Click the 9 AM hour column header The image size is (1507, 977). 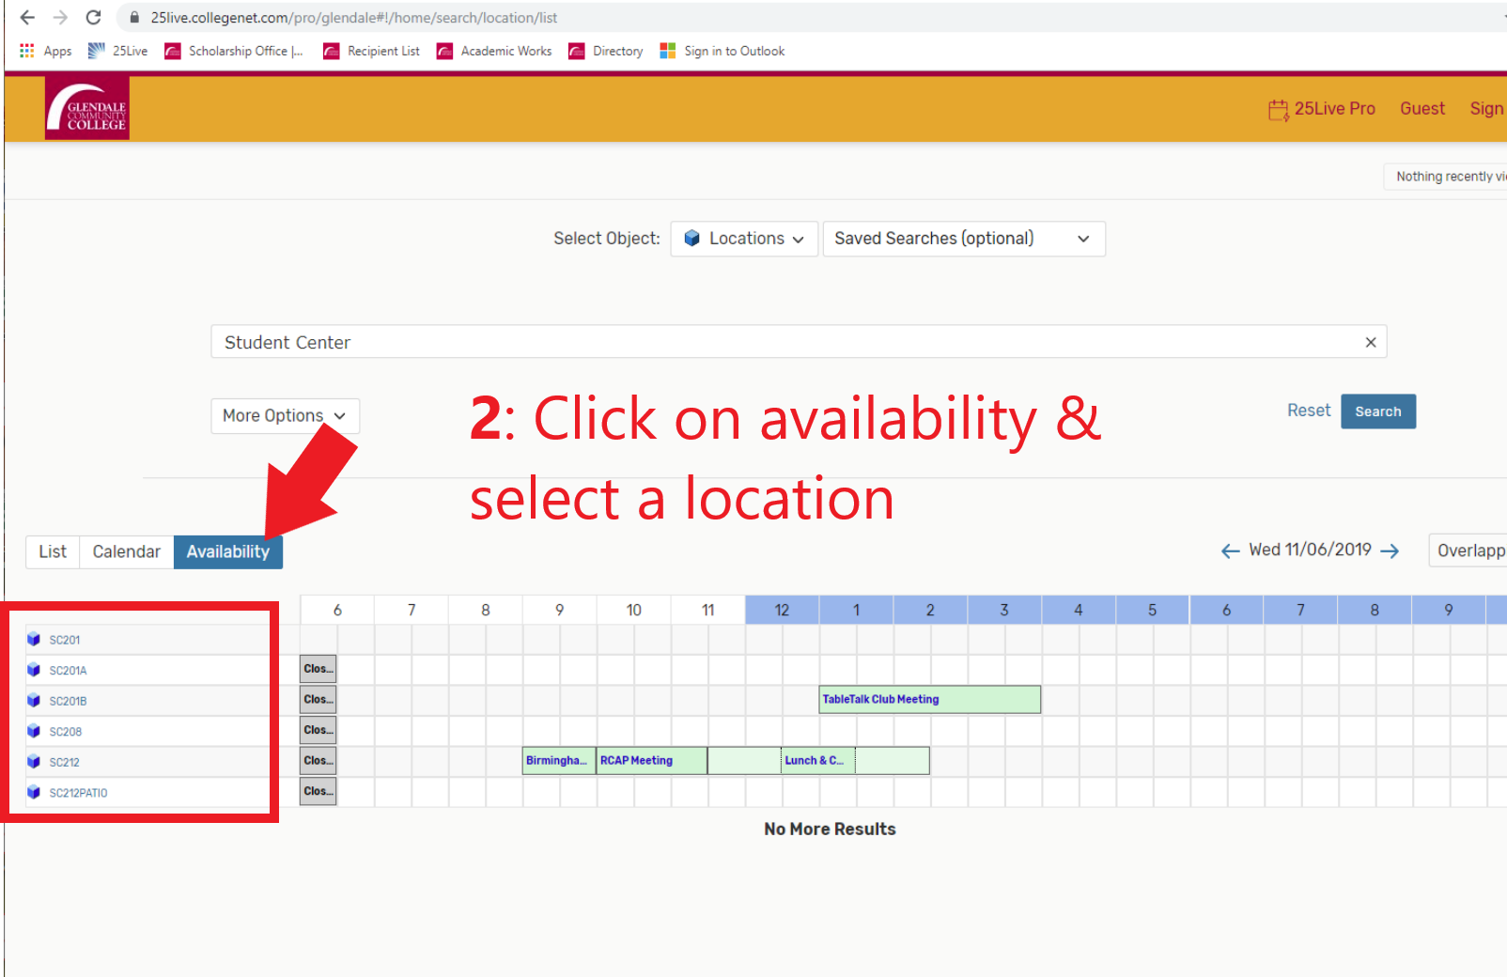(x=560, y=610)
